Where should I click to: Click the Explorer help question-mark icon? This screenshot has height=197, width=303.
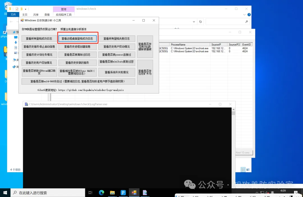249,15
